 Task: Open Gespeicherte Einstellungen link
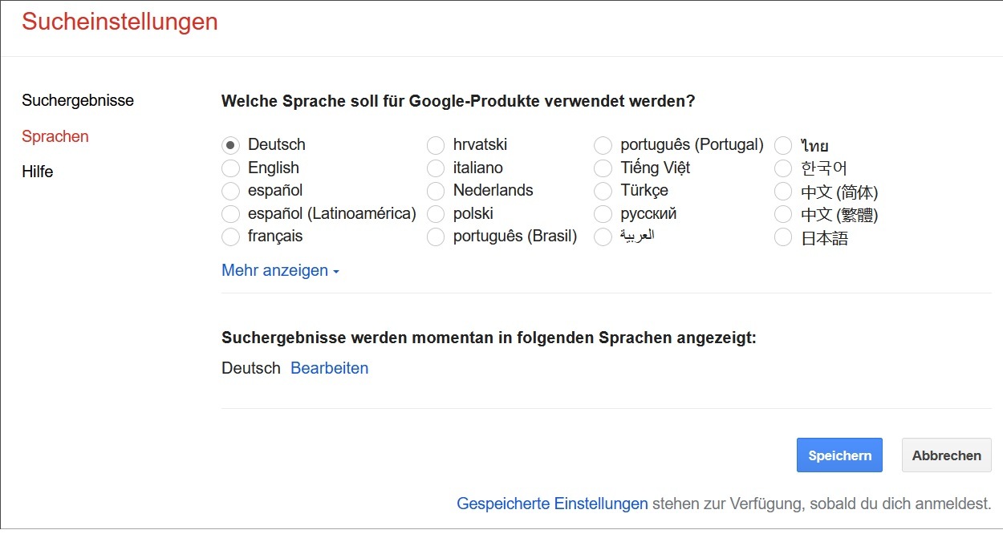pyautogui.click(x=552, y=504)
